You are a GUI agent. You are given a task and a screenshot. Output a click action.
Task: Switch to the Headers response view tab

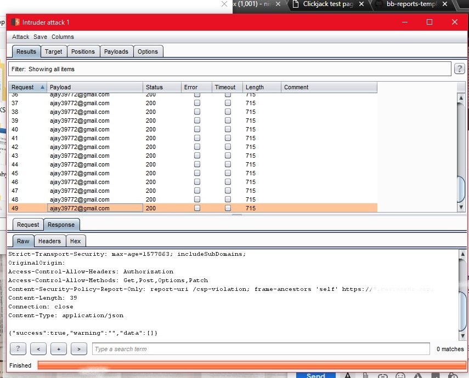(x=49, y=241)
